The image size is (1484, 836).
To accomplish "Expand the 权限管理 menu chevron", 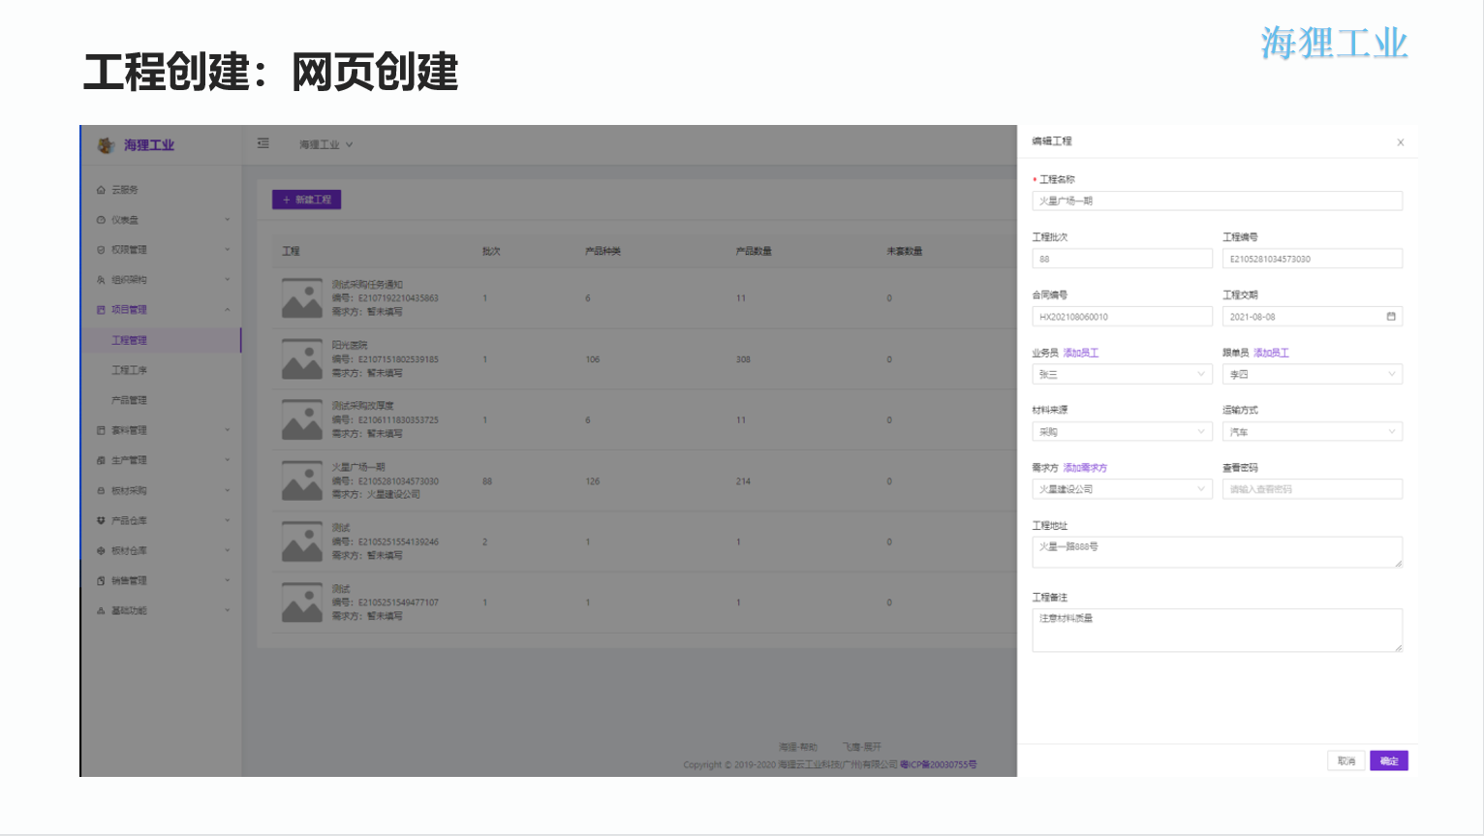I will [228, 250].
